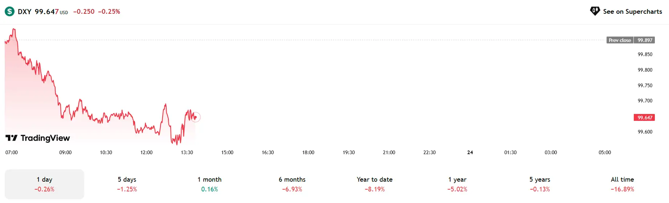Switch to the 6 months range

click(292, 184)
